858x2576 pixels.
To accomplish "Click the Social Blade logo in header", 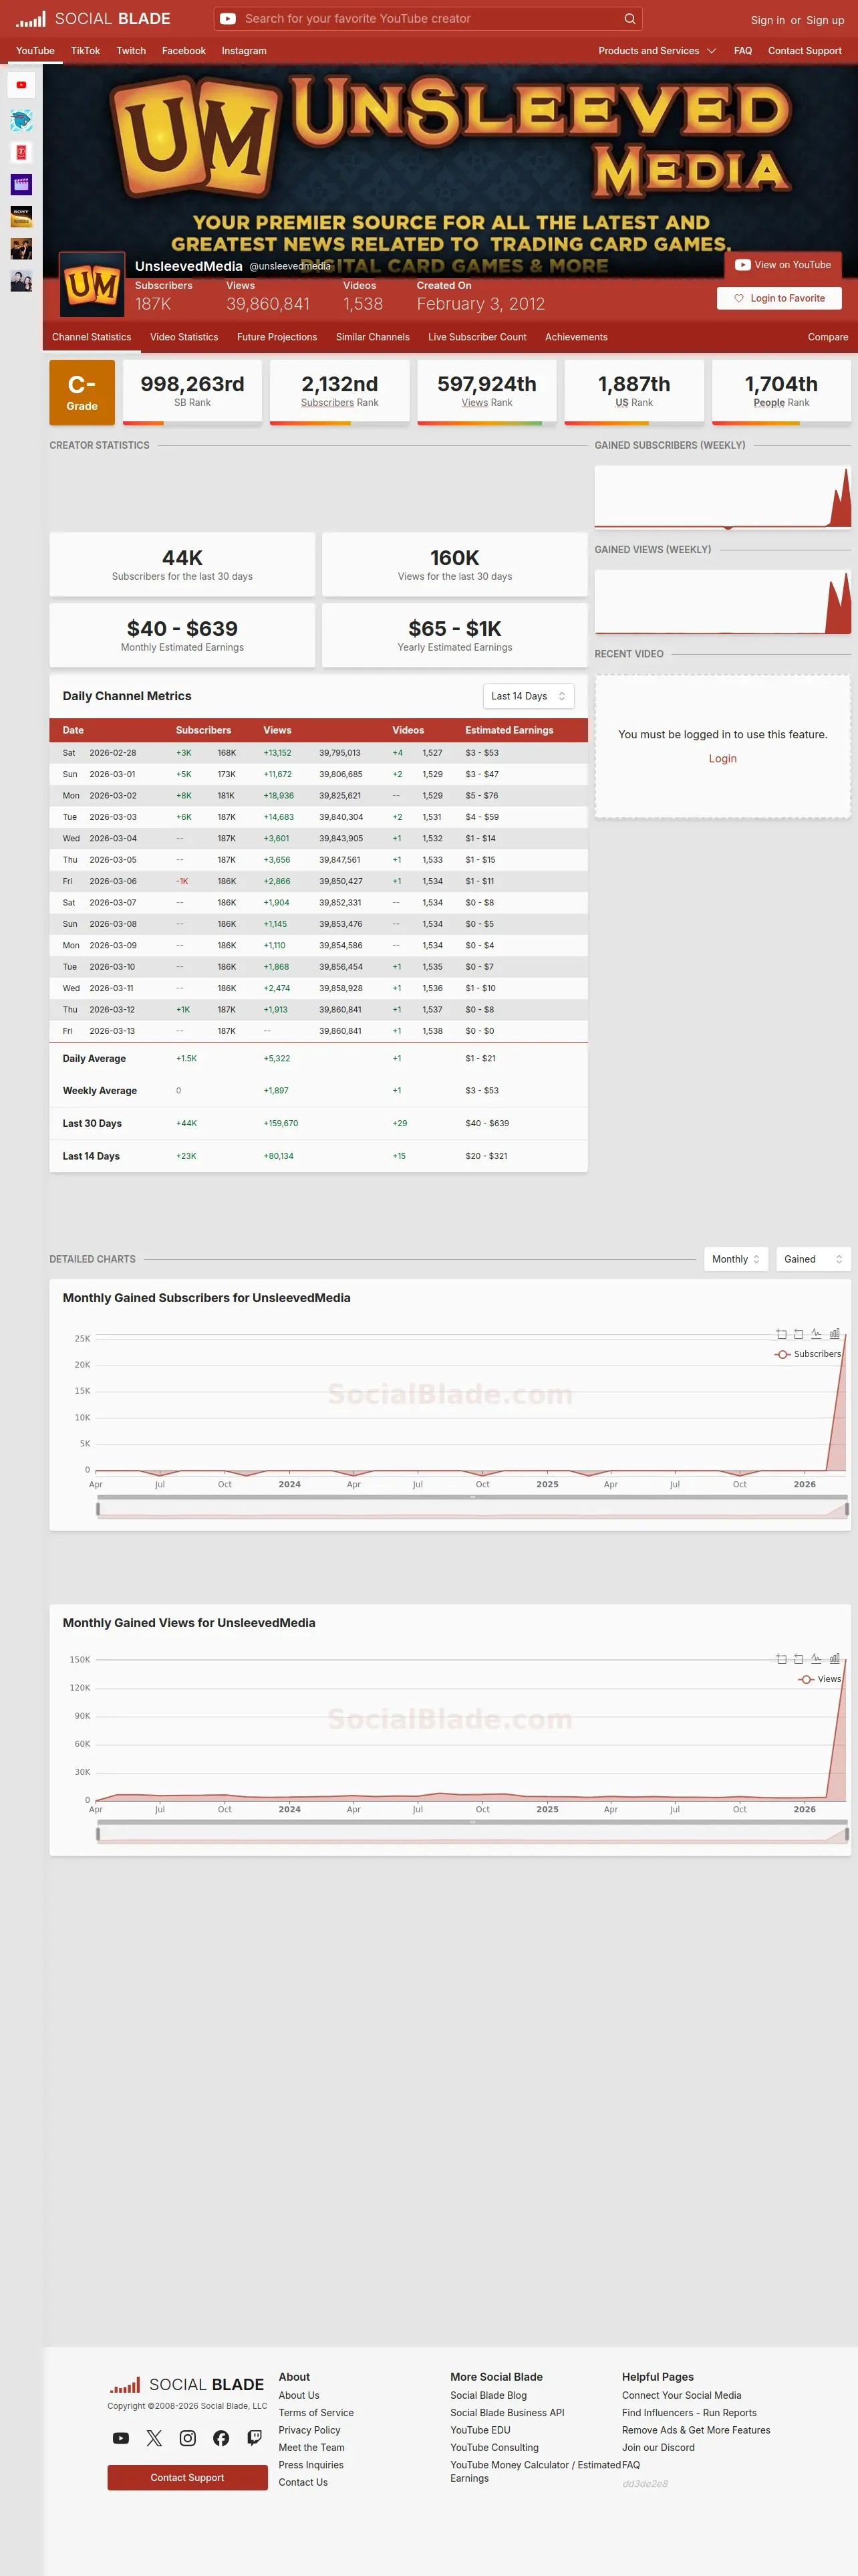I will click(93, 18).
